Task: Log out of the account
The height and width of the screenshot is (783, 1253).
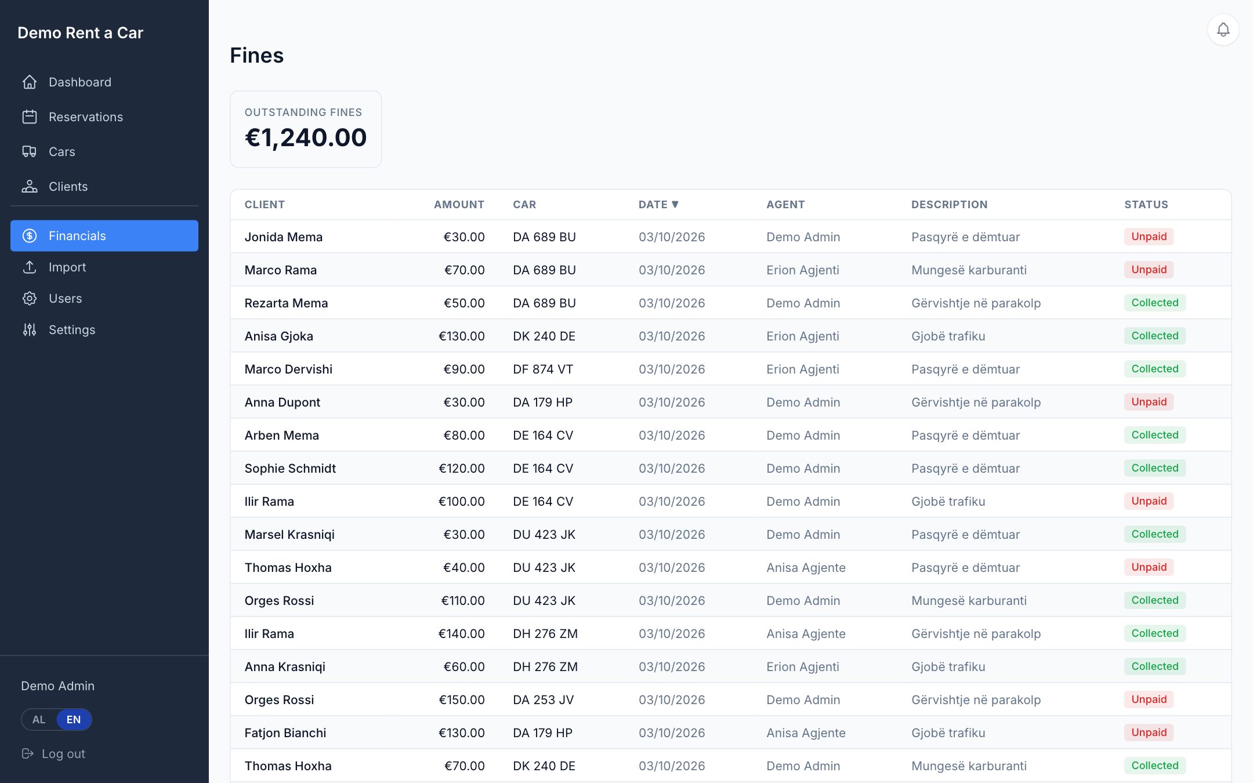Action: coord(53,753)
